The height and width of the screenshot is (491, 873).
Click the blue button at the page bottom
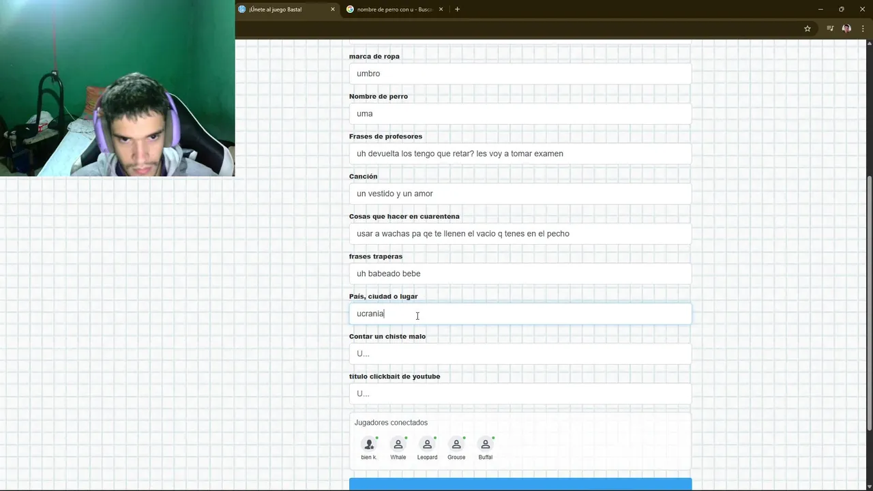520,484
